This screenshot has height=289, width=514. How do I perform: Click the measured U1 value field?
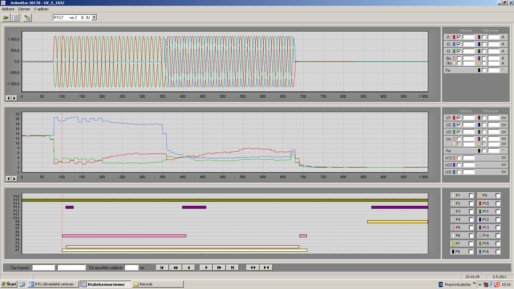tap(468, 118)
